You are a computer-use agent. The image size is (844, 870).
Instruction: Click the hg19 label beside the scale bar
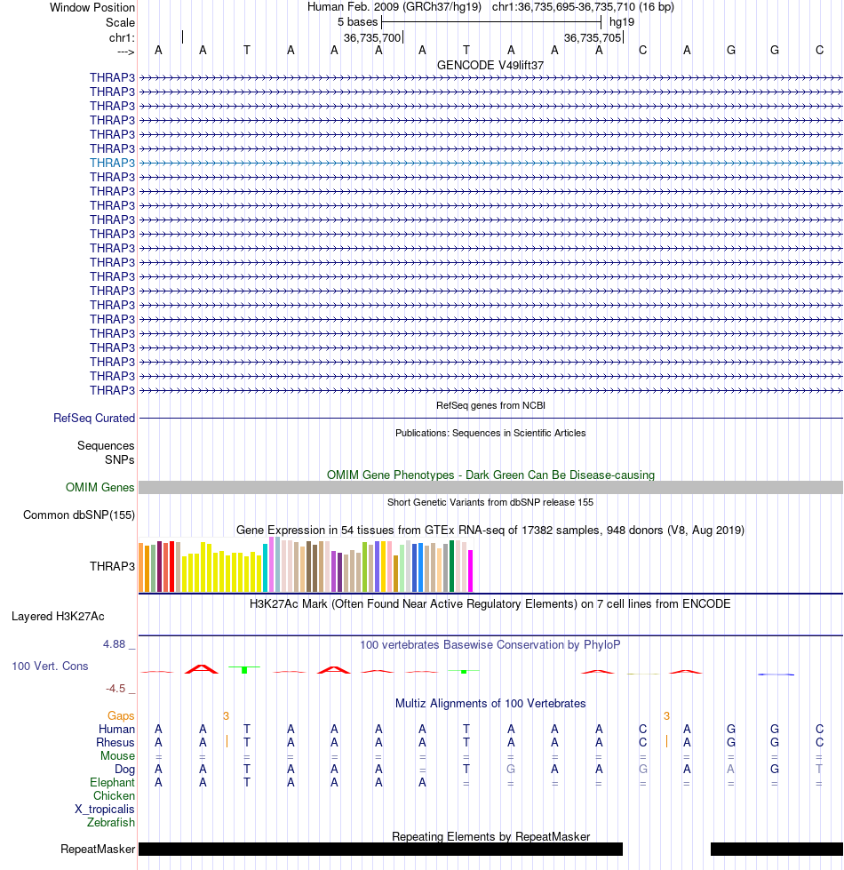(x=622, y=22)
